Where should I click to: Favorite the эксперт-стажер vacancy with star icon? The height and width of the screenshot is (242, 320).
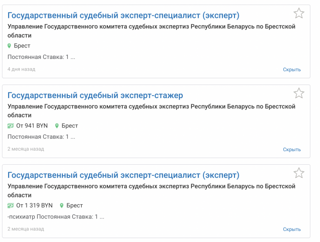coord(299,93)
